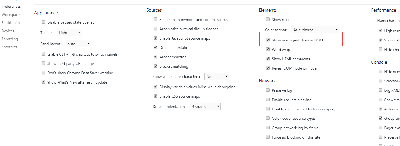The height and width of the screenshot is (146, 400).
Task: Open the Panel layout dropdown
Action: pos(78,44)
